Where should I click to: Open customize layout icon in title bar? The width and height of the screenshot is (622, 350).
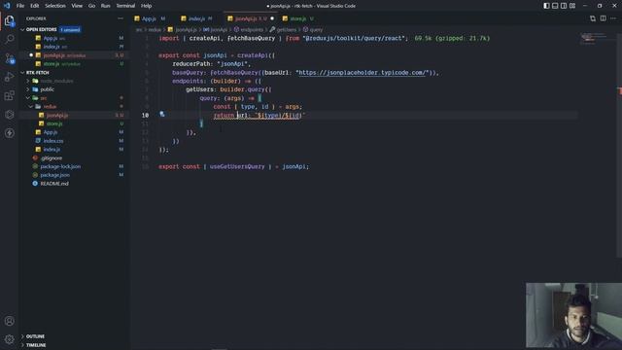[x=572, y=6]
